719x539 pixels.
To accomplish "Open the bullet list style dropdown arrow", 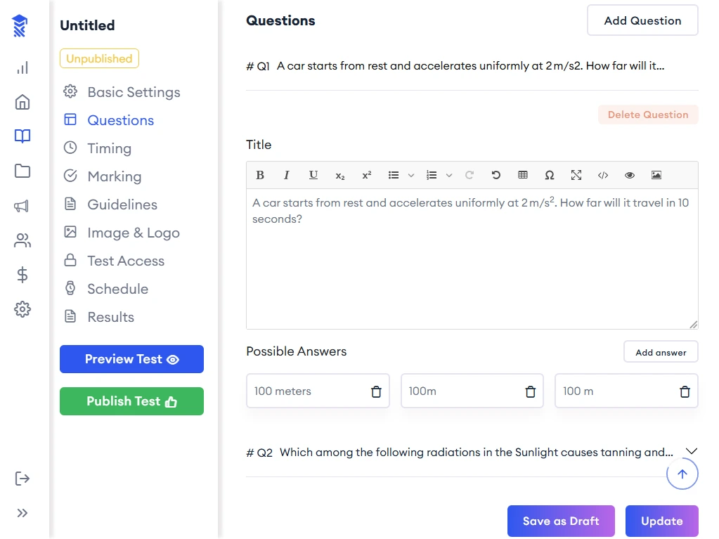I will [x=412, y=175].
